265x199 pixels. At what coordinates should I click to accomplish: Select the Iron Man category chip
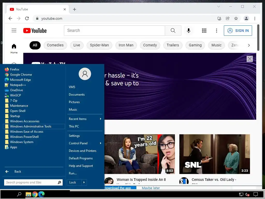[126, 45]
